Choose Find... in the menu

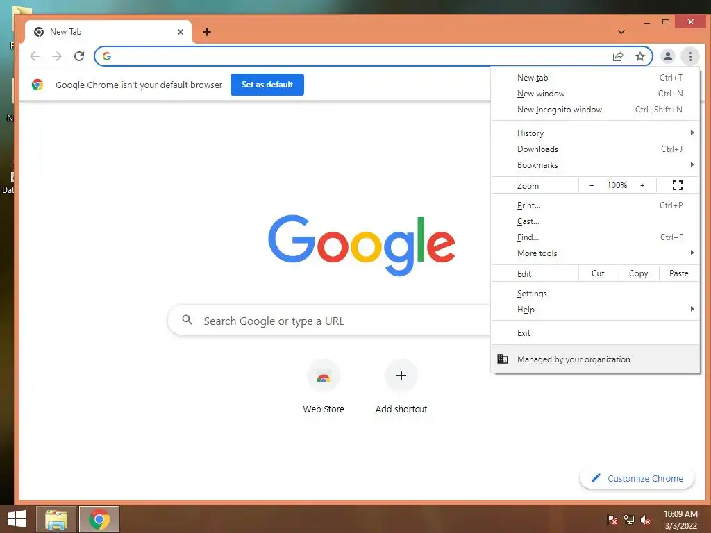[x=595, y=237]
